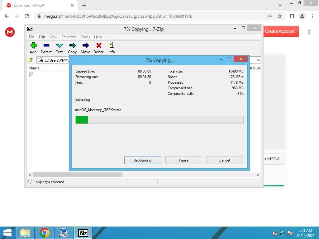The width and height of the screenshot is (319, 239).
Task: Click the 7-Zip taskbar icon
Action: pos(83,233)
